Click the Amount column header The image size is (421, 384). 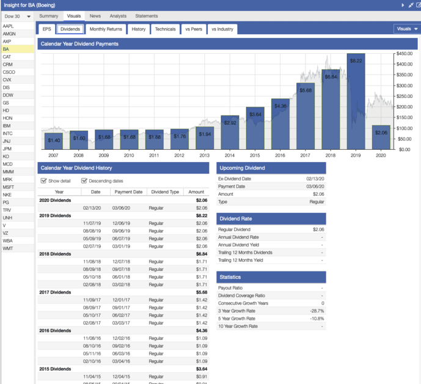tap(196, 192)
